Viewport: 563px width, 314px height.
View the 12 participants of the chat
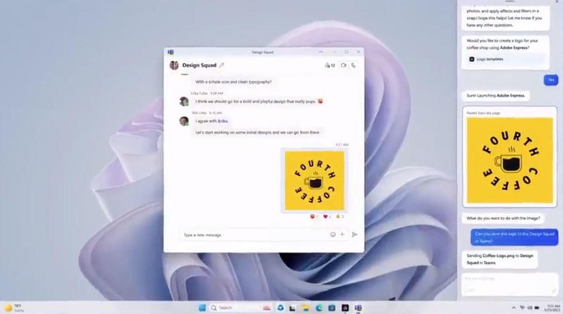pyautogui.click(x=329, y=65)
